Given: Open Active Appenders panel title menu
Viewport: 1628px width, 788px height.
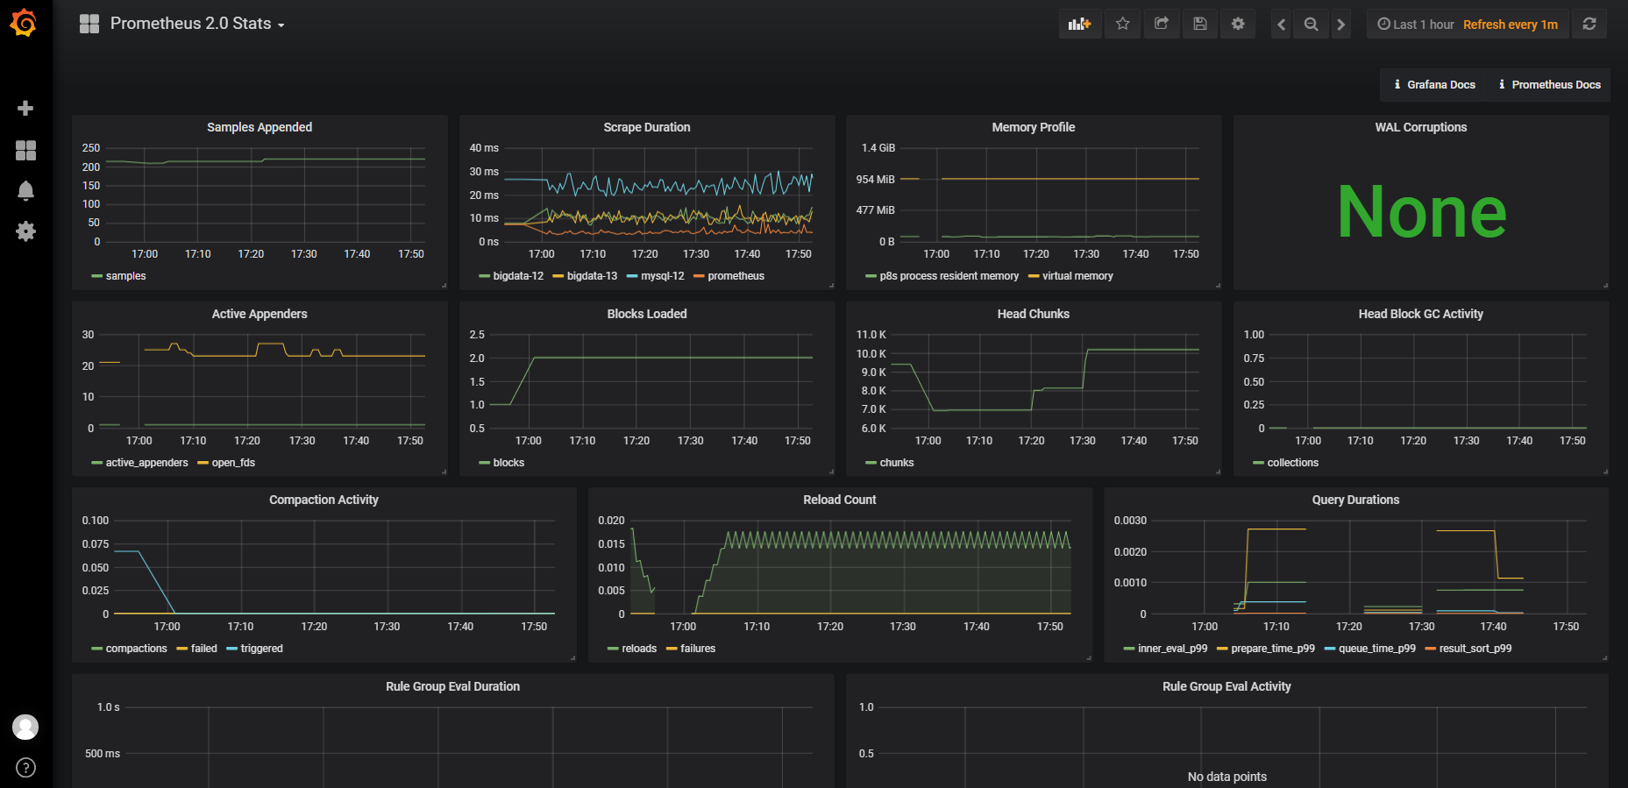Looking at the screenshot, I should click(259, 314).
